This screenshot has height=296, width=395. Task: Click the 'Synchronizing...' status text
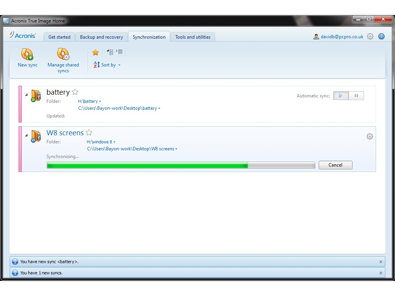[x=62, y=157]
